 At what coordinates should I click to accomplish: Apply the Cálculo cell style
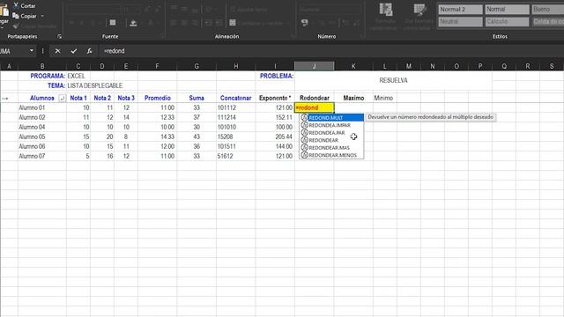point(507,21)
